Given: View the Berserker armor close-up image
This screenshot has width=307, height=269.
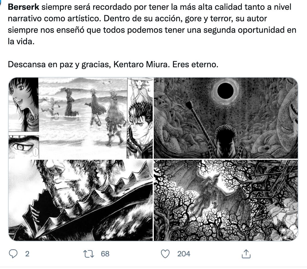Looking at the screenshot, I should click(80, 200).
